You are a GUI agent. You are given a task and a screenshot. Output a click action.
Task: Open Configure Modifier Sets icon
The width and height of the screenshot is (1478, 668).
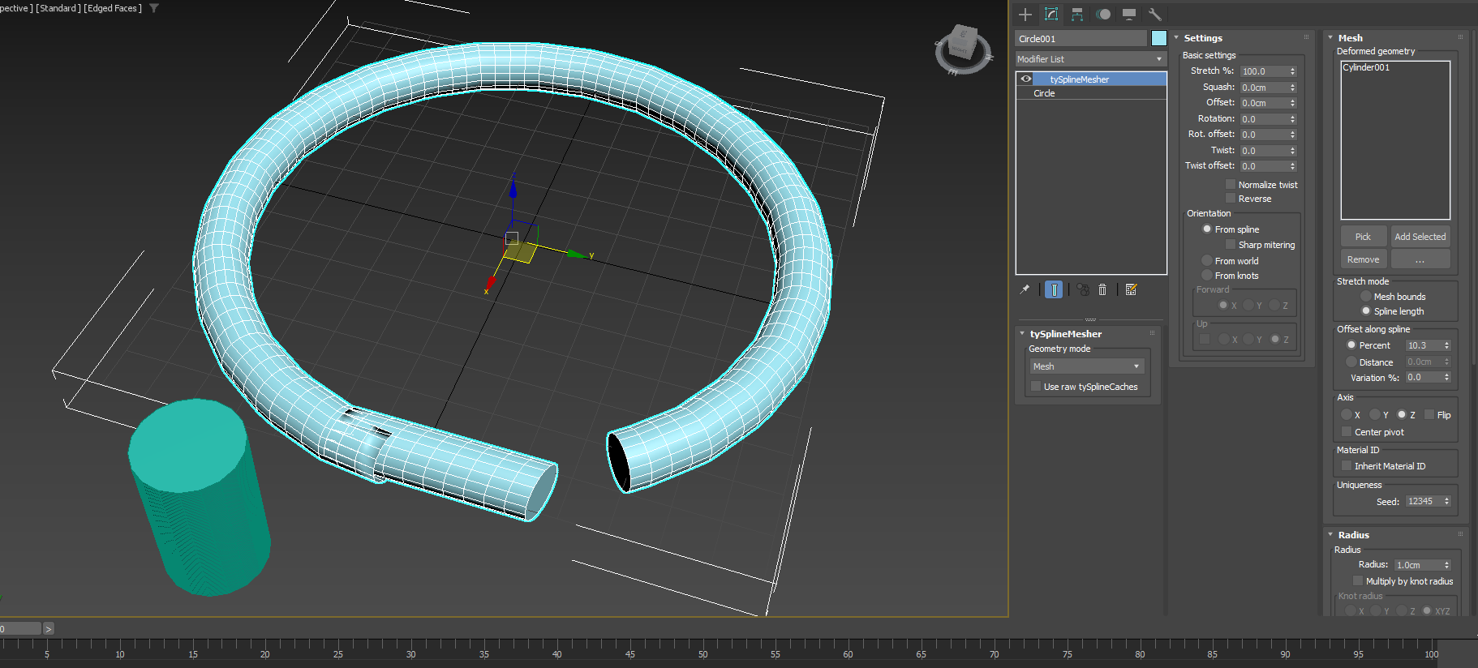pos(1132,289)
